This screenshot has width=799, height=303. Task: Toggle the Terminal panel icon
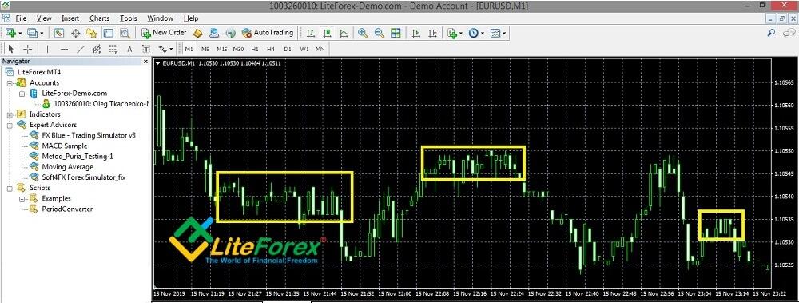click(108, 33)
